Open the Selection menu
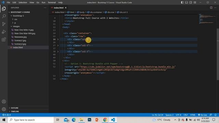The image size is (219, 123). click(23, 2)
